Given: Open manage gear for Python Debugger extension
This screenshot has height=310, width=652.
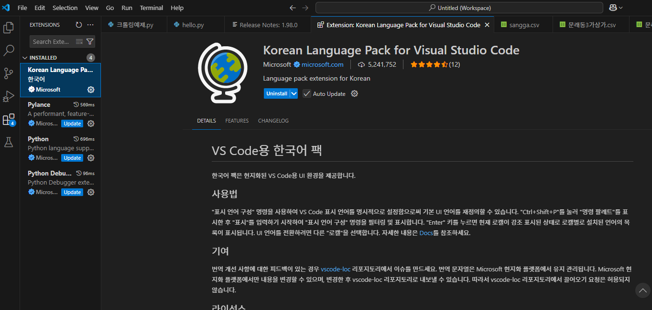Looking at the screenshot, I should click(91, 192).
